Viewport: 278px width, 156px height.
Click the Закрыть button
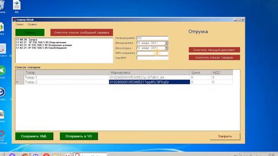pyautogui.click(x=225, y=136)
